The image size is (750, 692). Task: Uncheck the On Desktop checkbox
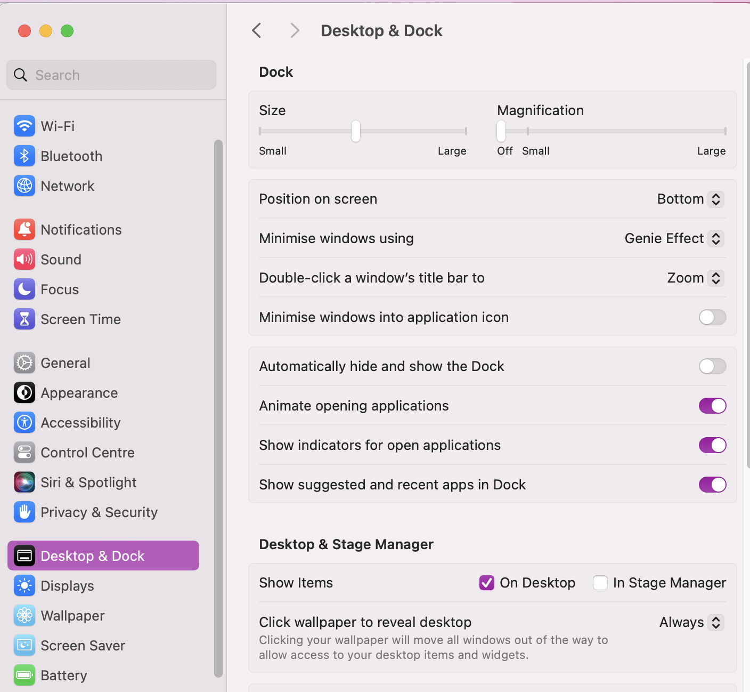[486, 583]
